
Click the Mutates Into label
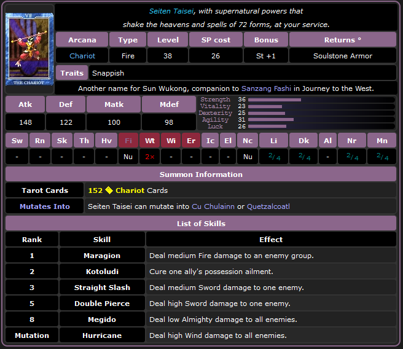[x=45, y=206]
